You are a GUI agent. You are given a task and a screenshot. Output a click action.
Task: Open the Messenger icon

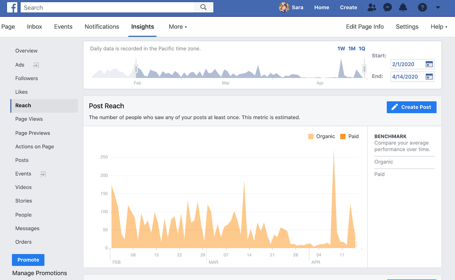click(x=387, y=7)
